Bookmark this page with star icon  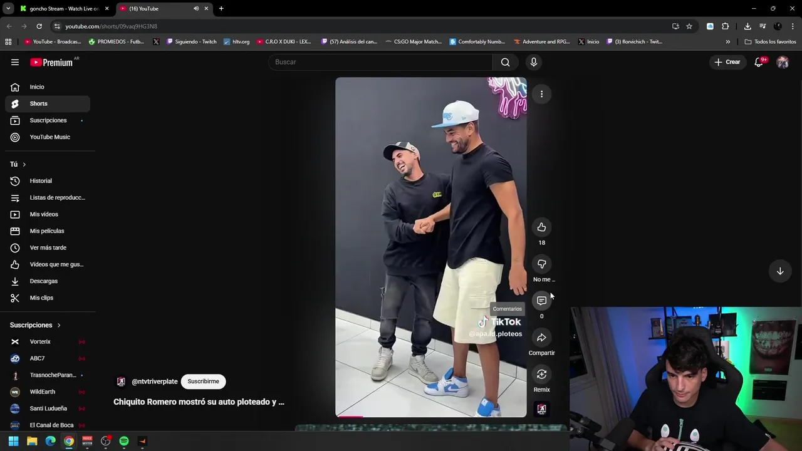[x=689, y=26]
